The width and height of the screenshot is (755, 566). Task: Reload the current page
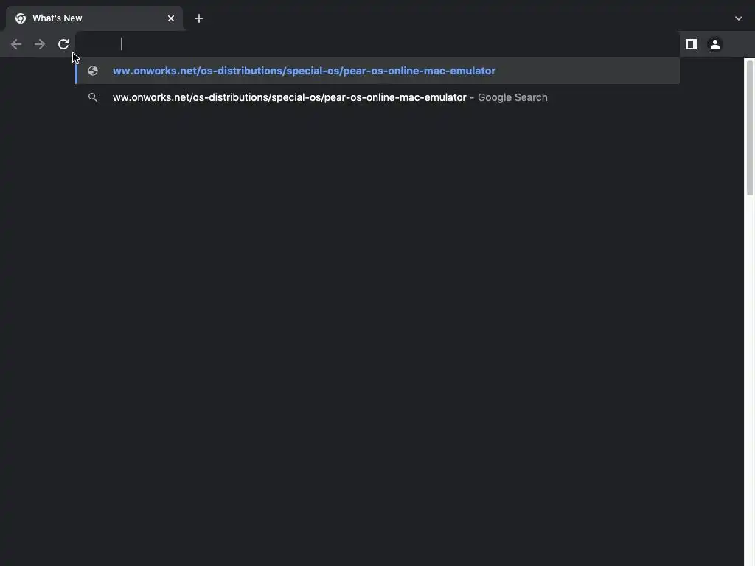coord(63,44)
